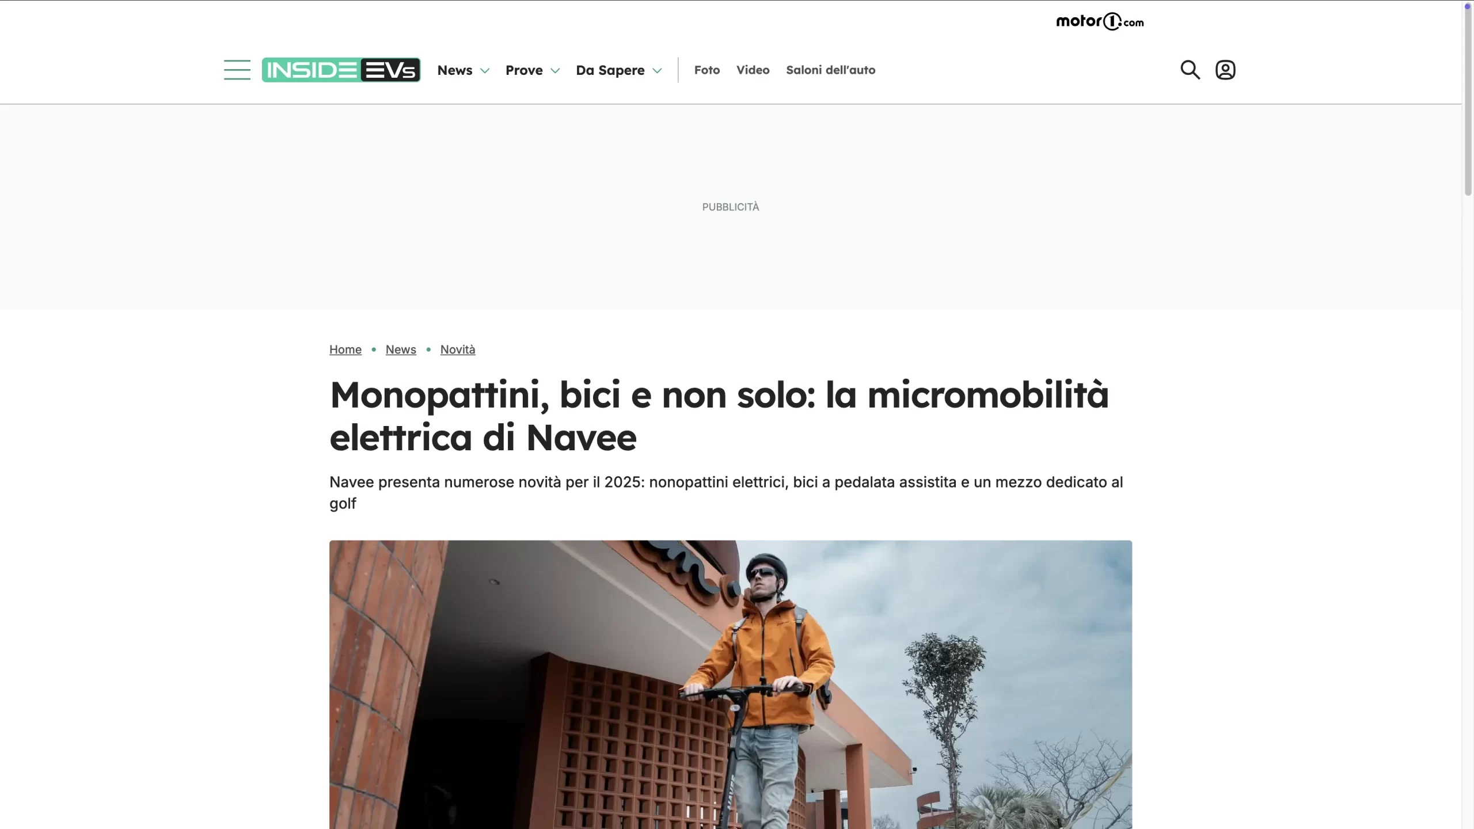Expand the Da Sapere dropdown chevron
The height and width of the screenshot is (829, 1474).
657,71
